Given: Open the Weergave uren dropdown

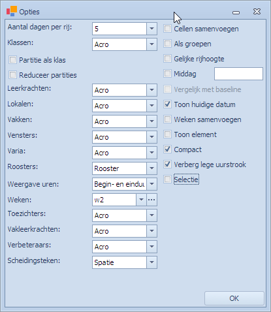Looking at the screenshot, I should coord(151,184).
